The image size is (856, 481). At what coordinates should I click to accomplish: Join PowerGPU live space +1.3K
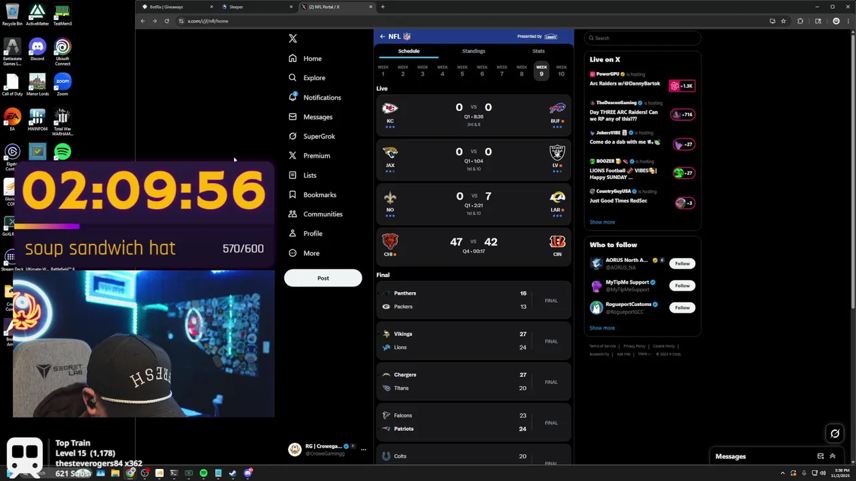pyautogui.click(x=682, y=86)
